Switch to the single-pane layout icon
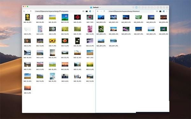The height and width of the screenshot is (119, 191). [x=133, y=7]
